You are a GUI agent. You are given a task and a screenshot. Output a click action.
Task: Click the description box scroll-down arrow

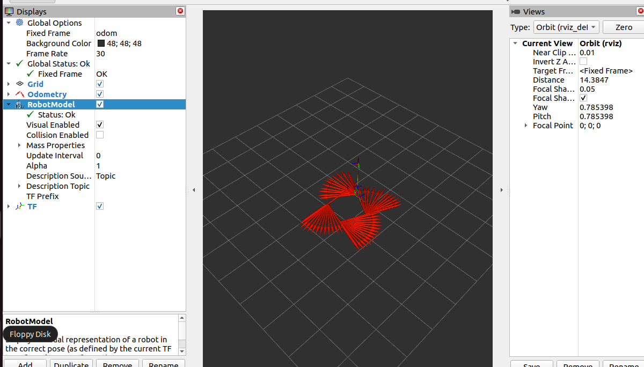click(x=182, y=351)
